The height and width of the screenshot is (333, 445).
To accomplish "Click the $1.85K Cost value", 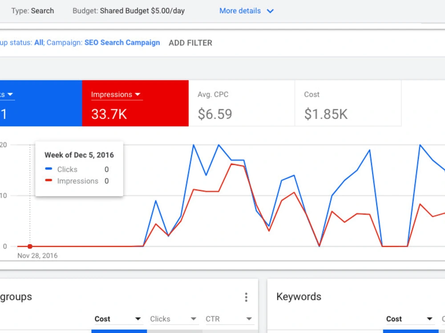I will [x=326, y=114].
